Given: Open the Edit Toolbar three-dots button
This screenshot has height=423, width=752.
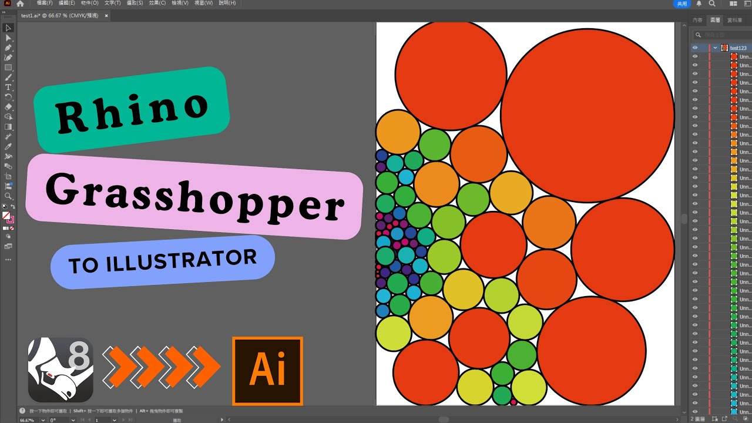Looking at the screenshot, I should tap(8, 260).
